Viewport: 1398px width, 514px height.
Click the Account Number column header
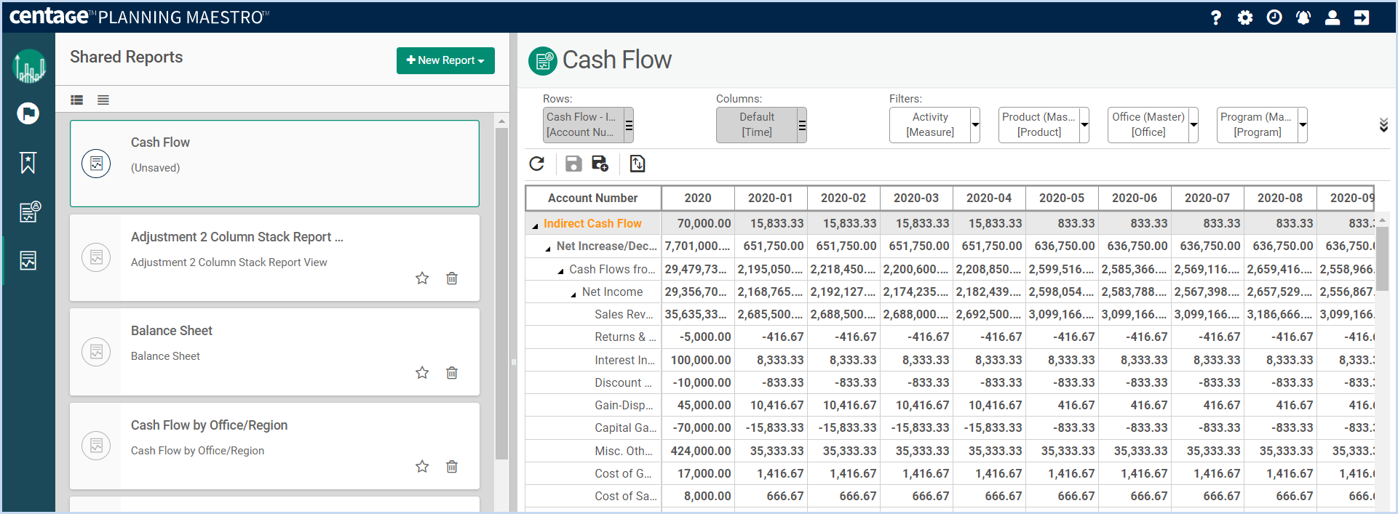pos(593,198)
